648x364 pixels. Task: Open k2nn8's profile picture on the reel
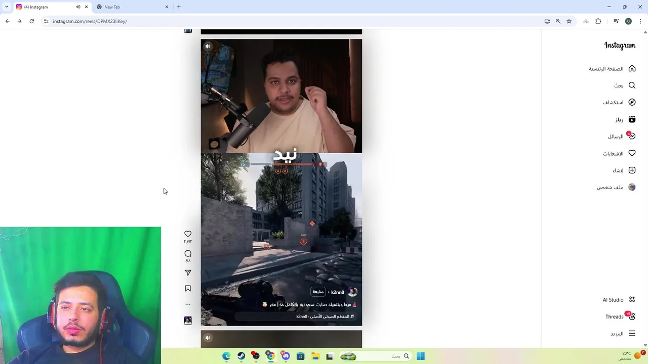point(352,292)
